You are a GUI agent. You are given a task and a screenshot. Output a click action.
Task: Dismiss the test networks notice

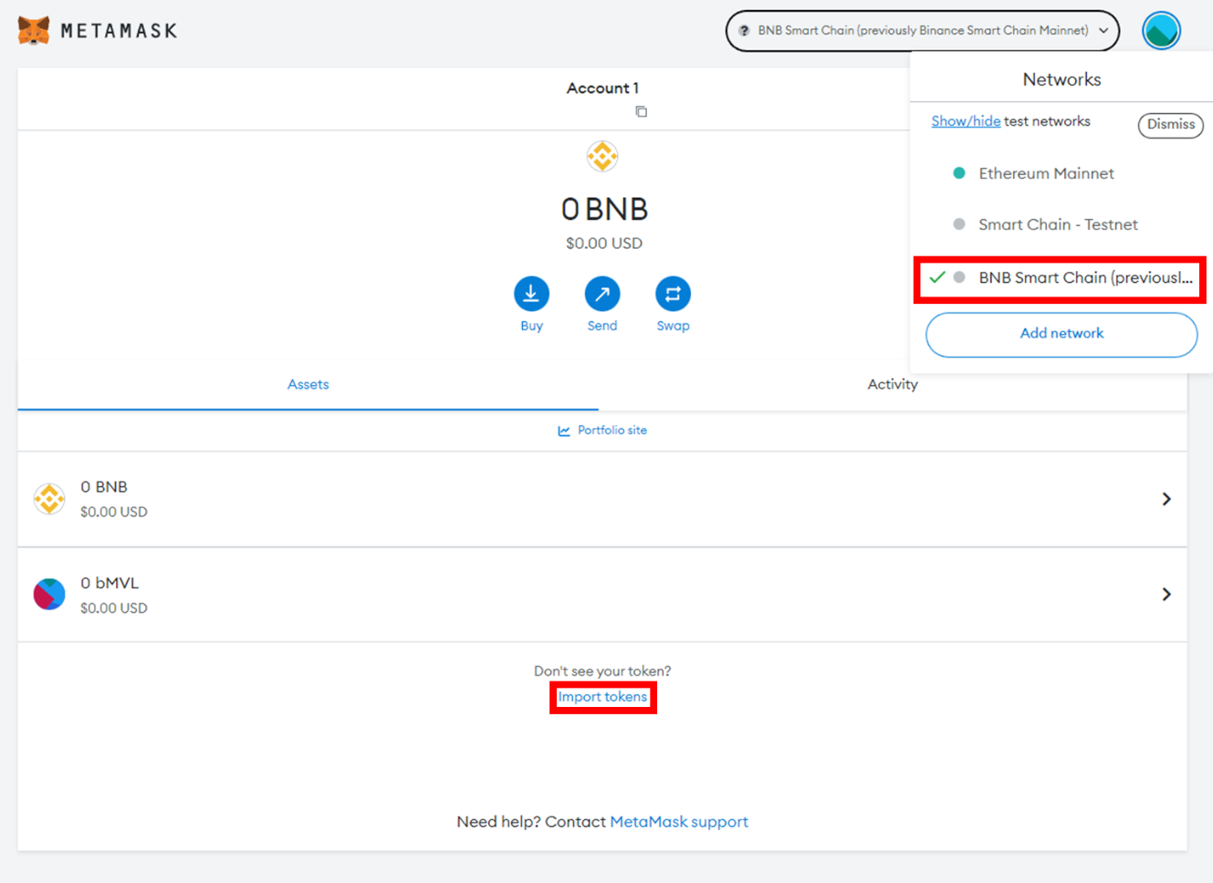(1170, 124)
